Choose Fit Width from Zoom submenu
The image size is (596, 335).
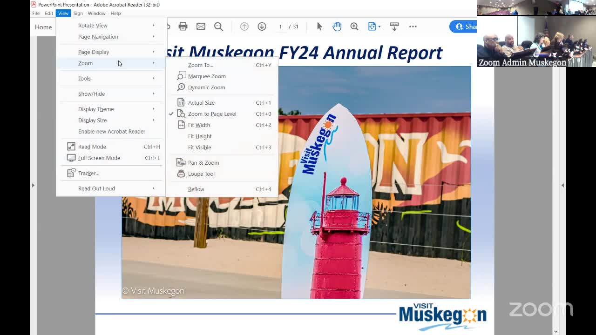199,125
